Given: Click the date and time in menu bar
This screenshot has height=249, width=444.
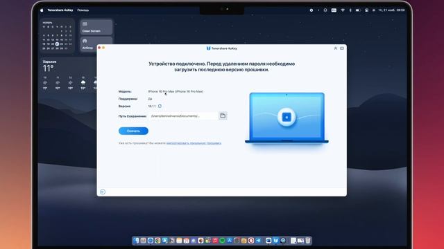Looking at the screenshot, I should 391,10.
